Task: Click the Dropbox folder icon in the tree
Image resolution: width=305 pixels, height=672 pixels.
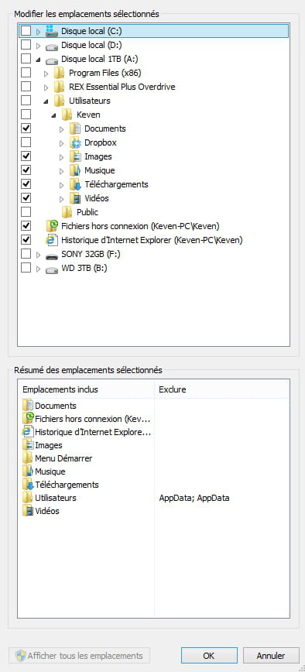Action: (x=75, y=142)
